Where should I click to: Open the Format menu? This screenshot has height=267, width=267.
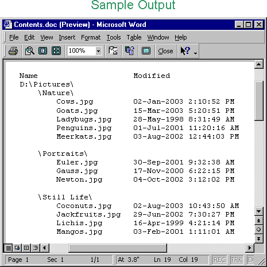pos(91,37)
